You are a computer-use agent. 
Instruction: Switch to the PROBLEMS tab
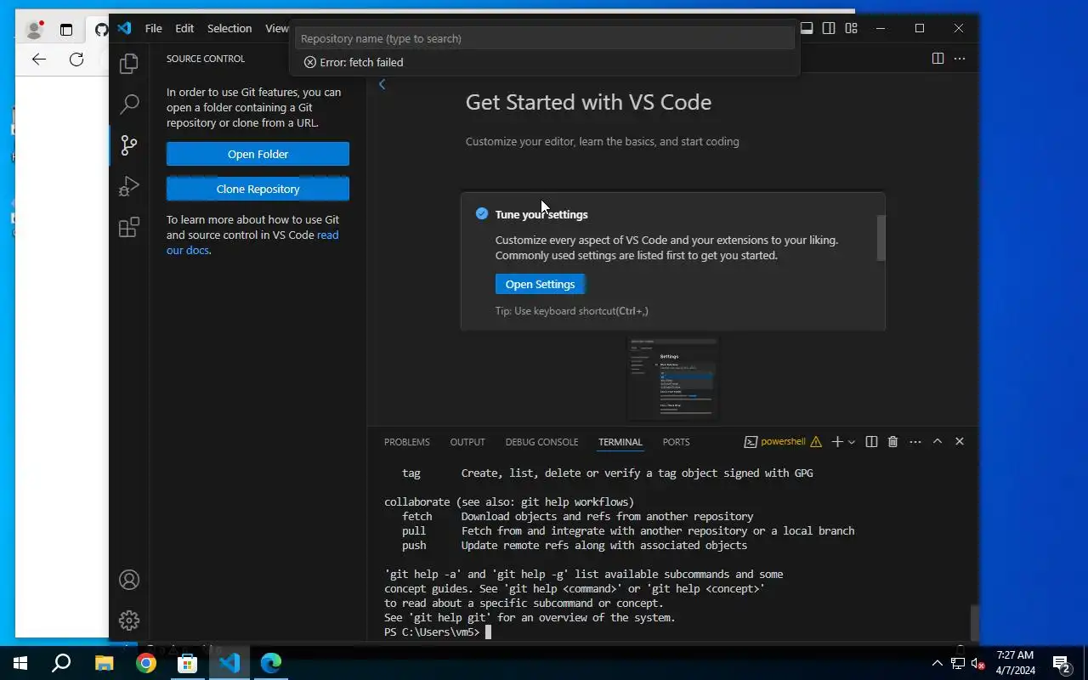pos(407,442)
